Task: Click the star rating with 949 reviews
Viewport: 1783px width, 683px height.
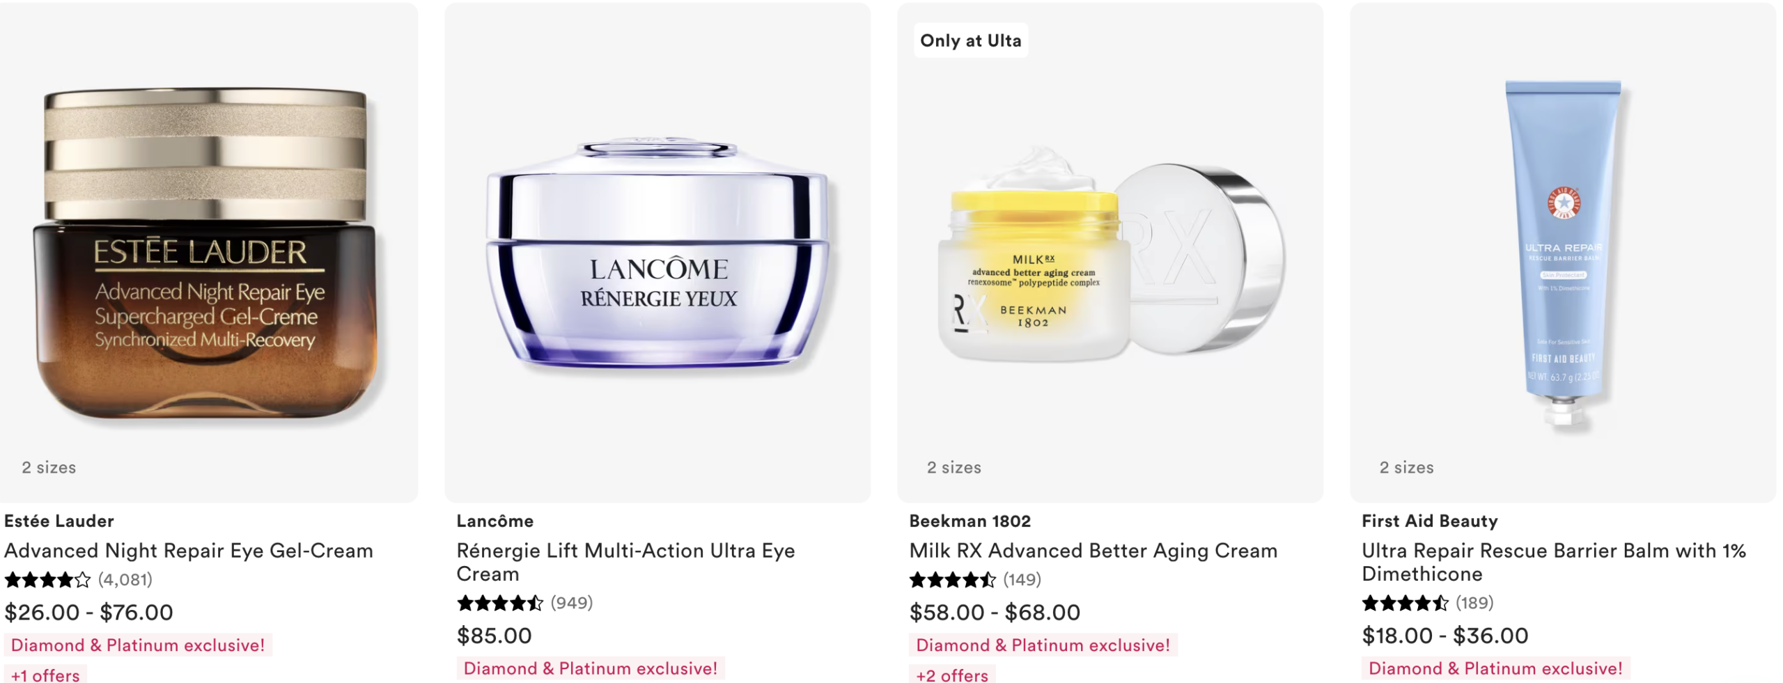Action: (x=524, y=602)
